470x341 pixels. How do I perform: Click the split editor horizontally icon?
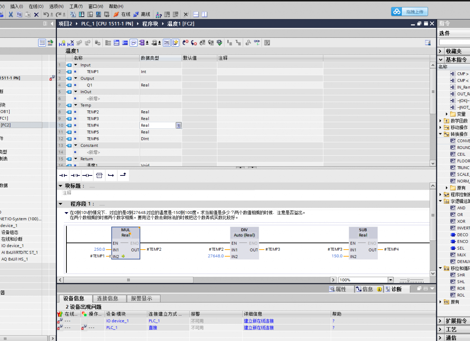pos(196,14)
